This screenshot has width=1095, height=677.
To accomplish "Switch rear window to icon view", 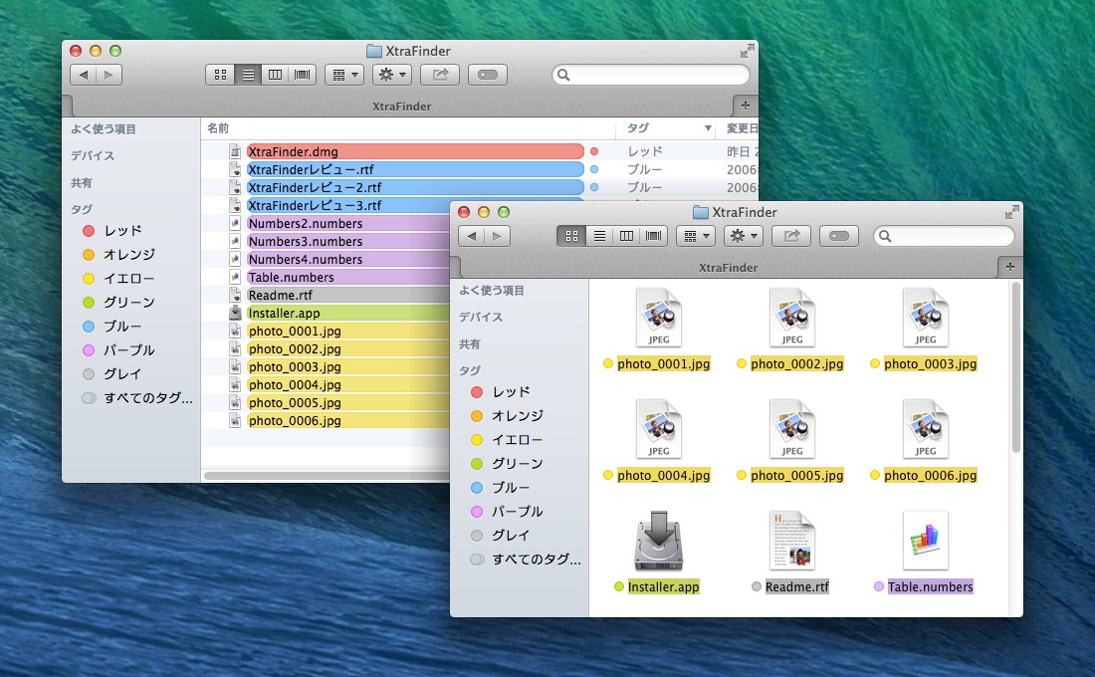I will pyautogui.click(x=220, y=75).
